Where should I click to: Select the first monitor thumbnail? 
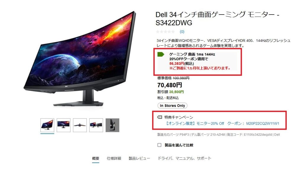(x=47, y=125)
